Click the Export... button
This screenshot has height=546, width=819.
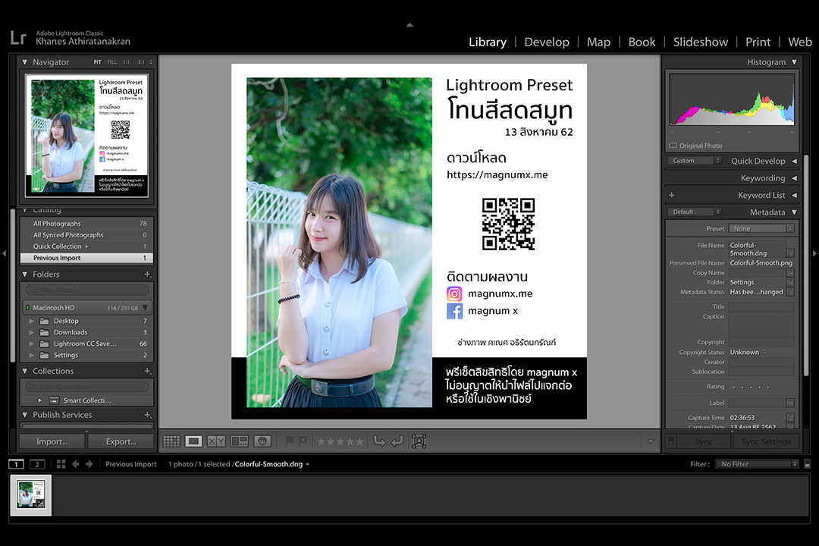pos(121,441)
